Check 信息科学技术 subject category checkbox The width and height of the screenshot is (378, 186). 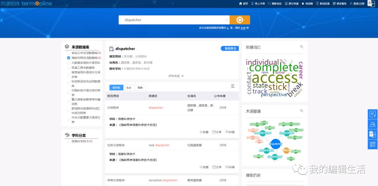point(69,141)
